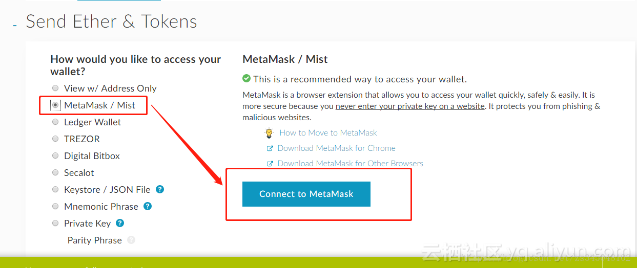Open Download MetaMask for Other Browsers link
This screenshot has height=268, width=637.
[350, 163]
